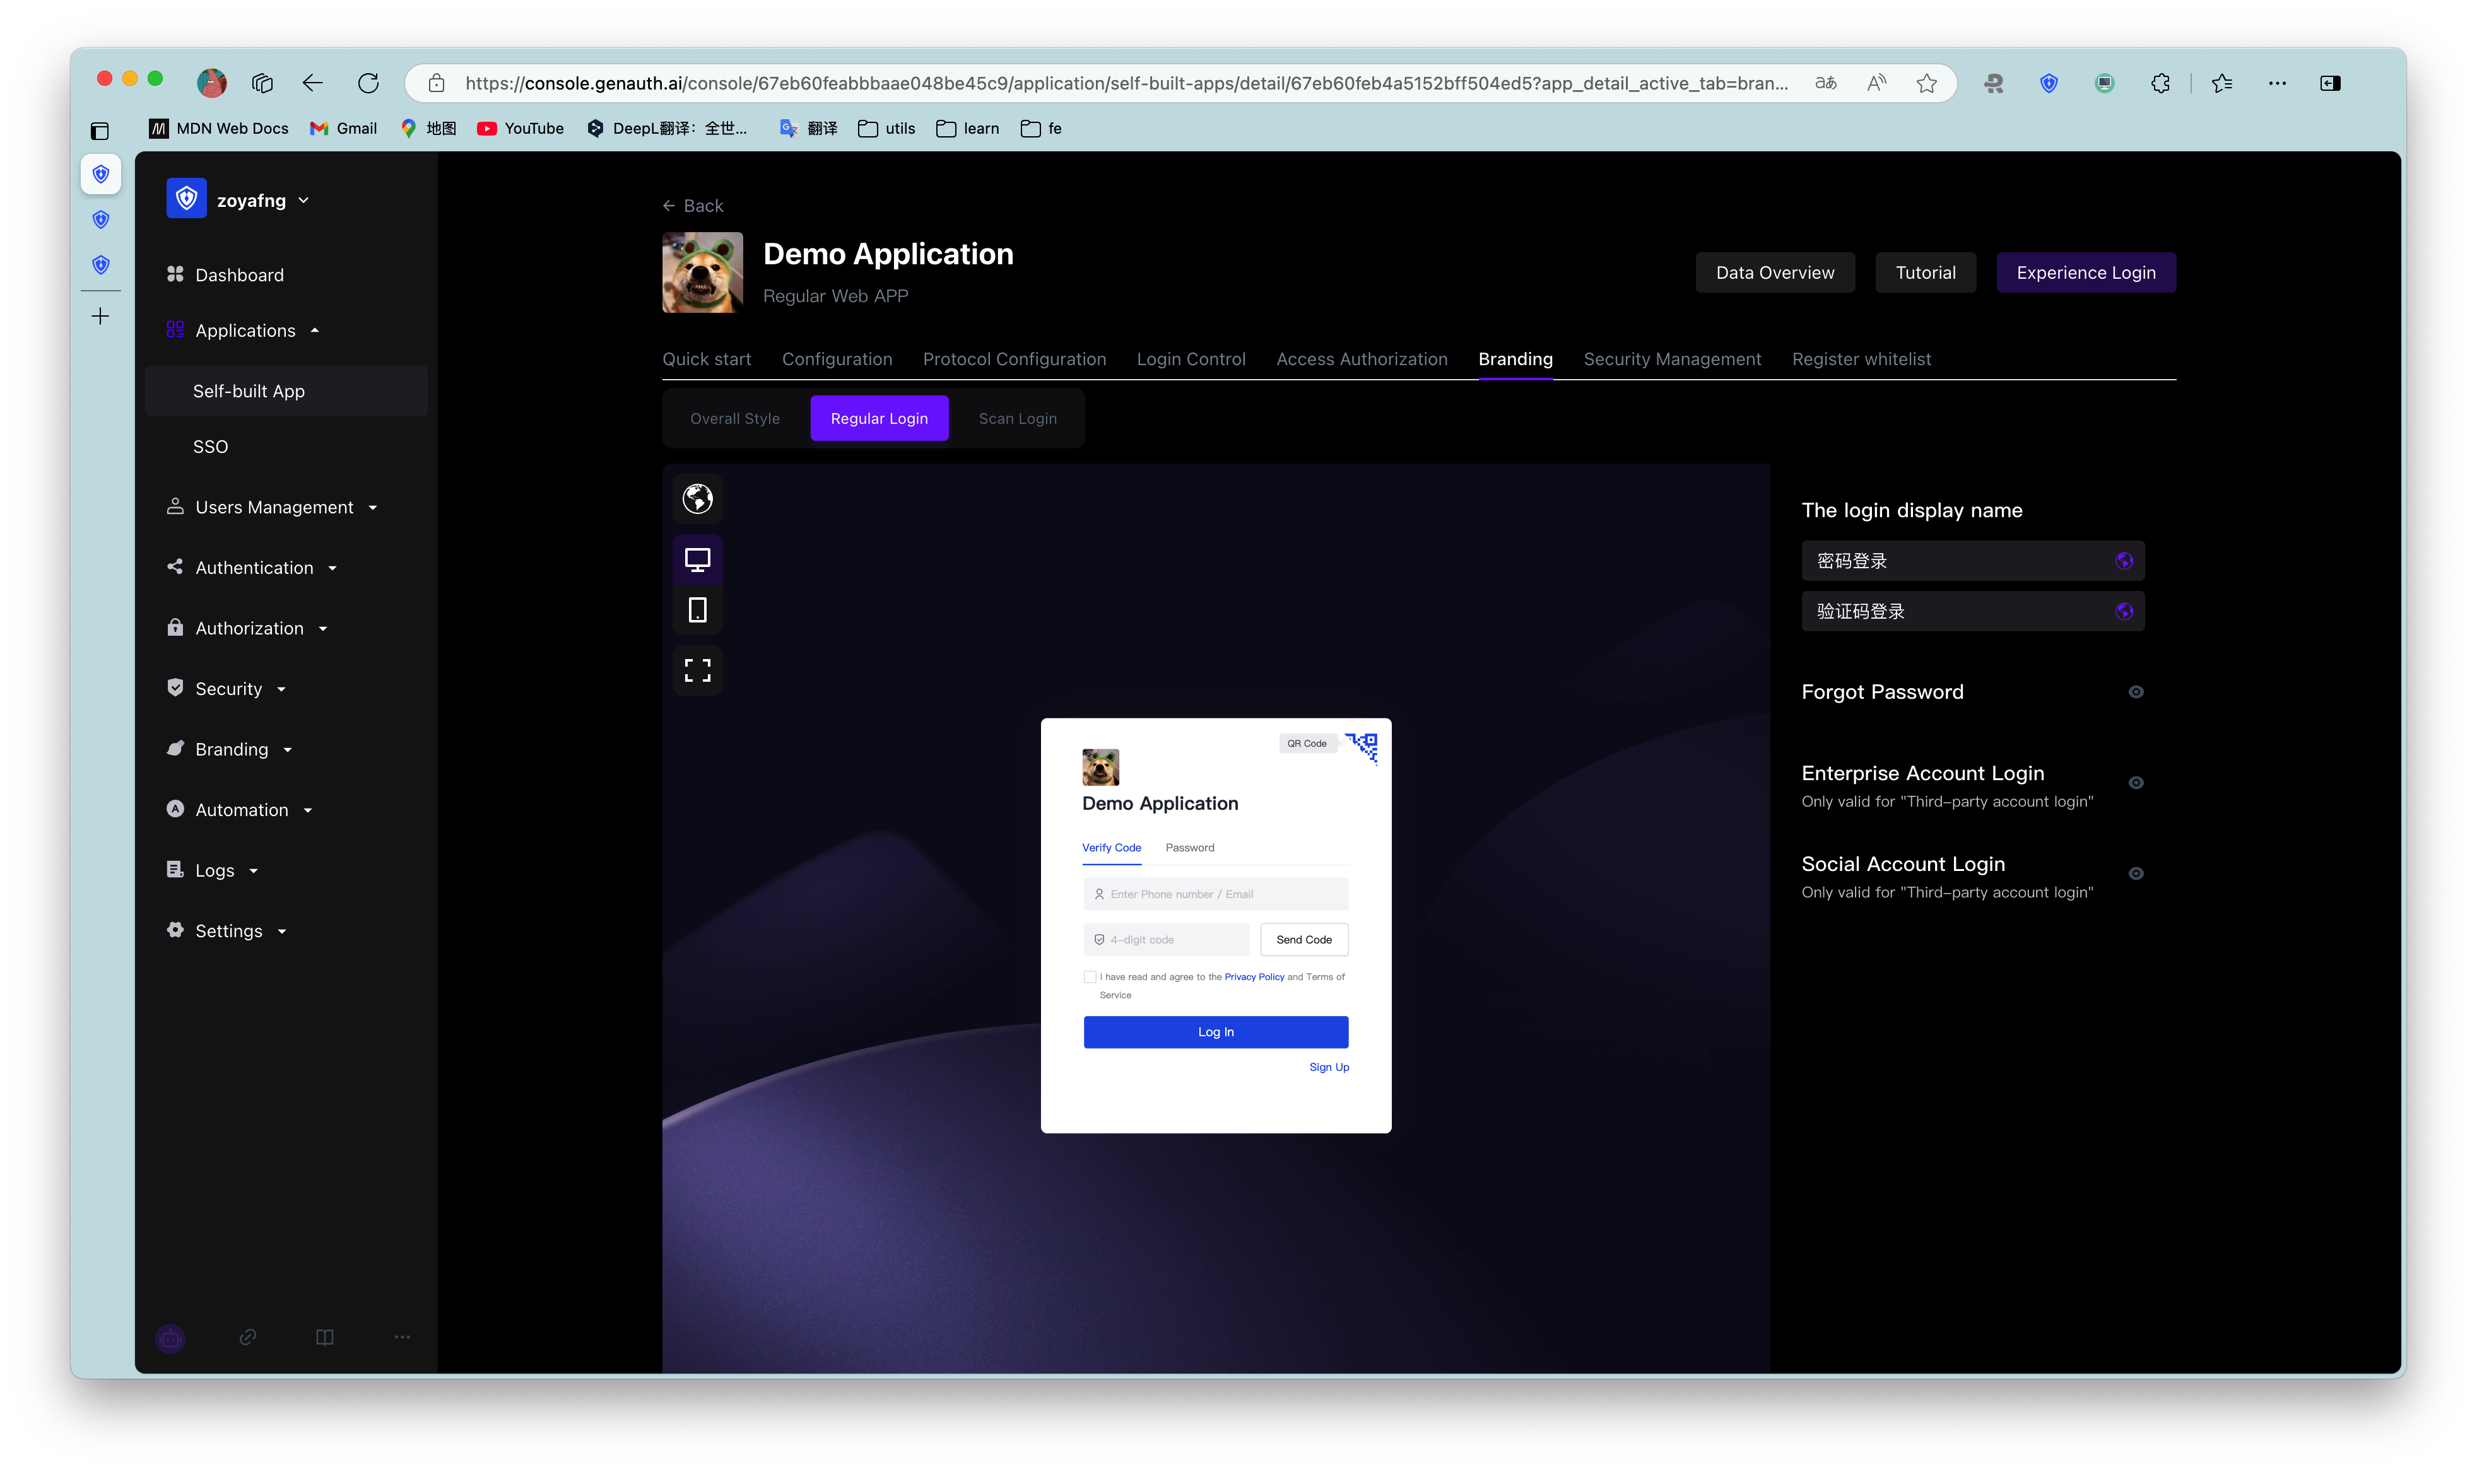Toggle Forgot Password visibility eye
This screenshot has width=2477, height=1472.
pos(2136,692)
